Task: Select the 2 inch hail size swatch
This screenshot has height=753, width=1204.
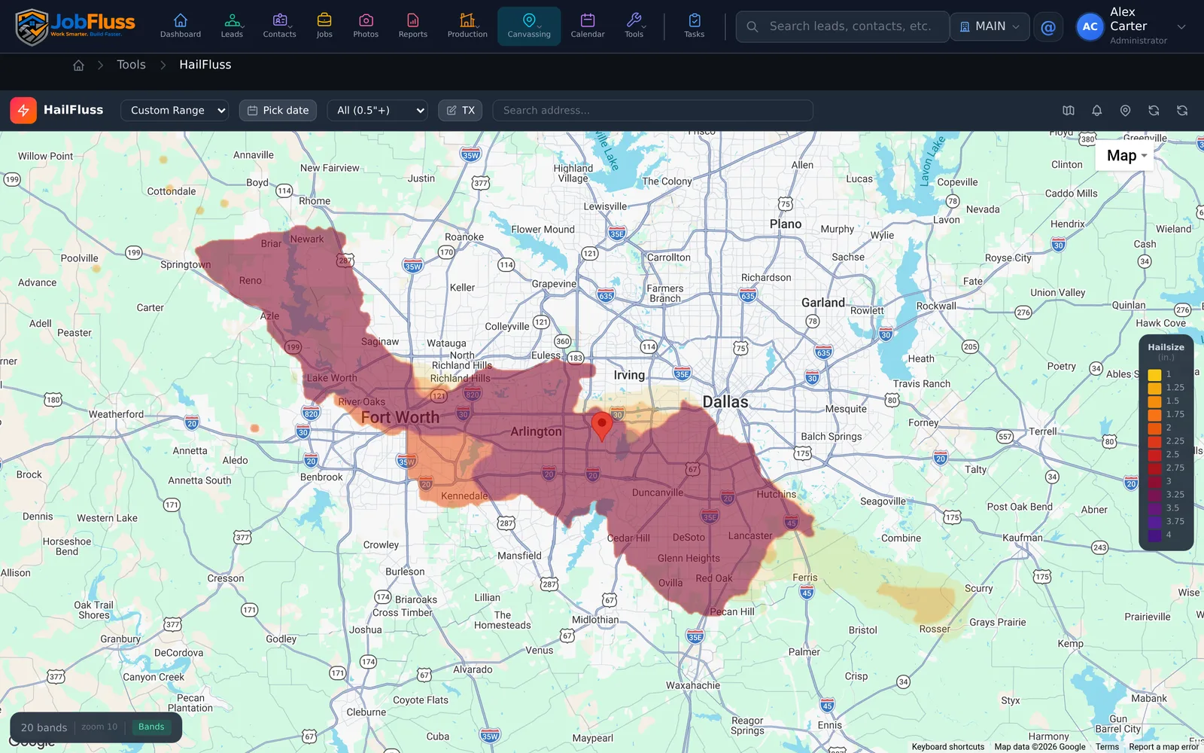Action: (x=1154, y=428)
